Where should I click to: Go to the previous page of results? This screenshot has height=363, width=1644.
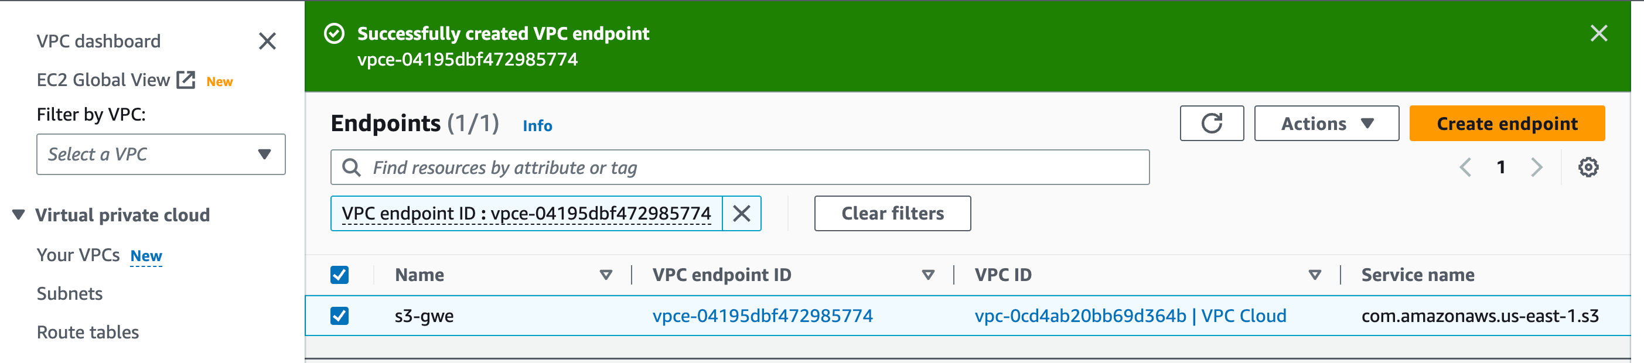[x=1465, y=167]
